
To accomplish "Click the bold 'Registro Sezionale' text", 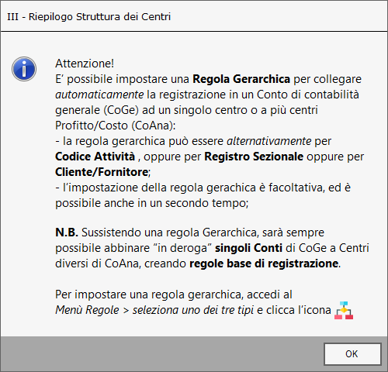I will [x=254, y=157].
